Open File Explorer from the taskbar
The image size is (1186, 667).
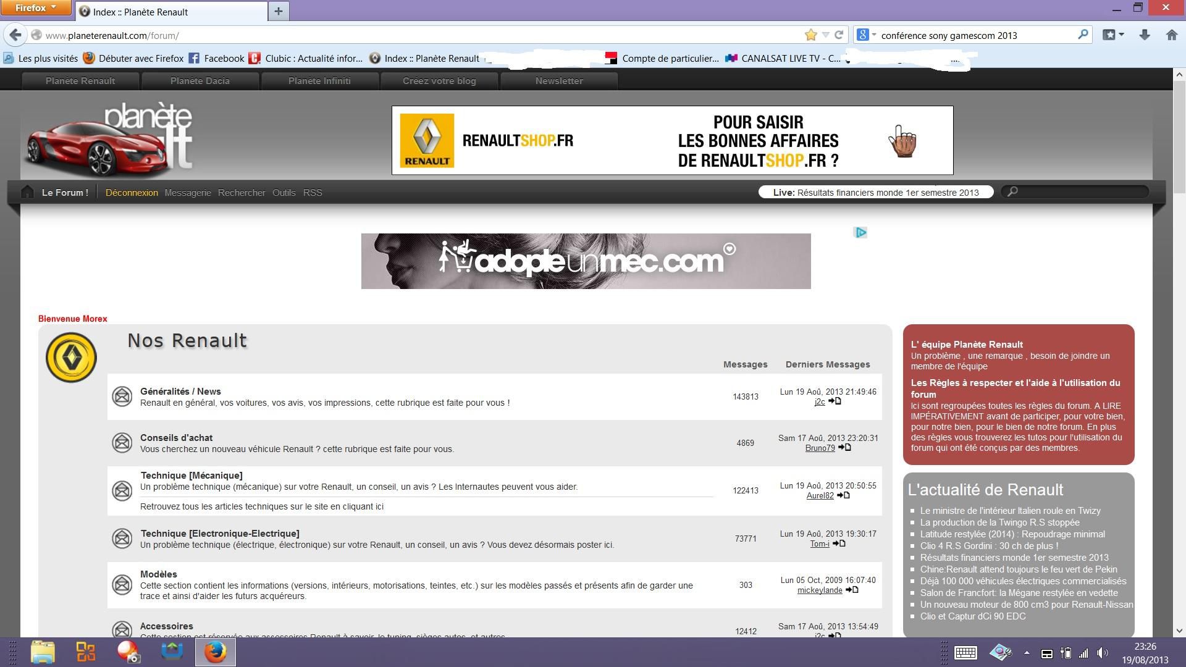43,652
